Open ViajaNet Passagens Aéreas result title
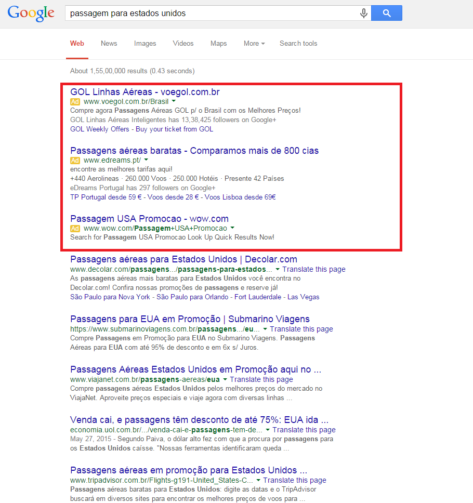The height and width of the screenshot is (503, 473). (196, 369)
